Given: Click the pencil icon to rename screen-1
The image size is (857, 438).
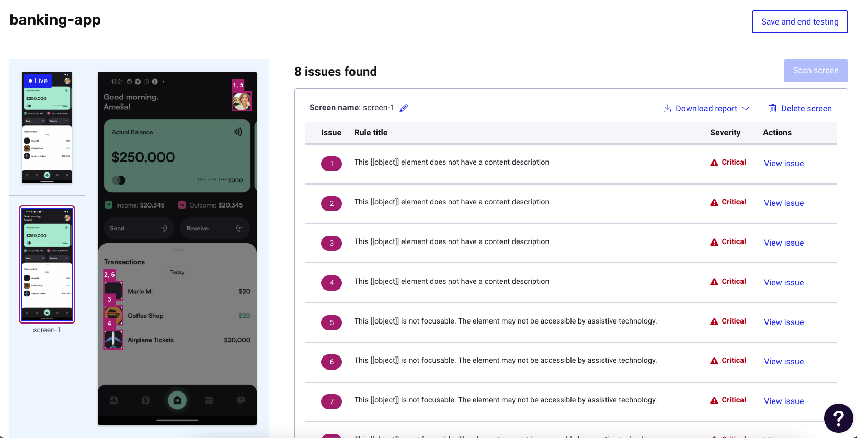Looking at the screenshot, I should pyautogui.click(x=404, y=108).
